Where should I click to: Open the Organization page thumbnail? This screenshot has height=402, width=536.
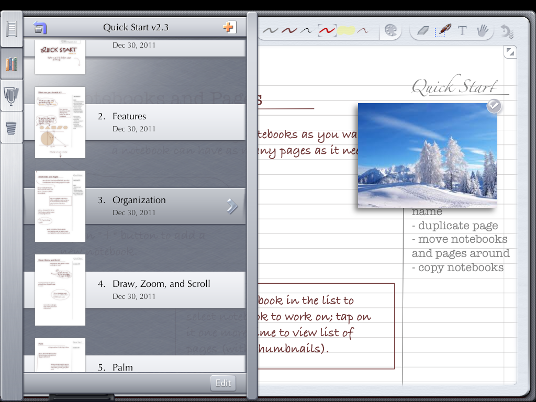point(60,206)
